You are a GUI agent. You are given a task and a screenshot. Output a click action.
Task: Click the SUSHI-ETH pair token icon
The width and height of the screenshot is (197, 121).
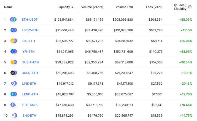click(14, 62)
